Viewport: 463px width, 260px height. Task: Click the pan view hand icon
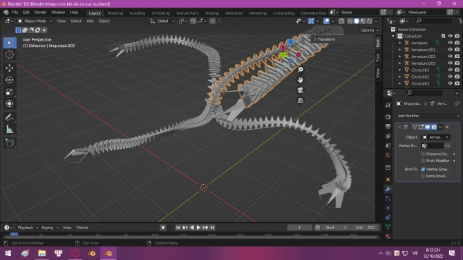tap(301, 80)
